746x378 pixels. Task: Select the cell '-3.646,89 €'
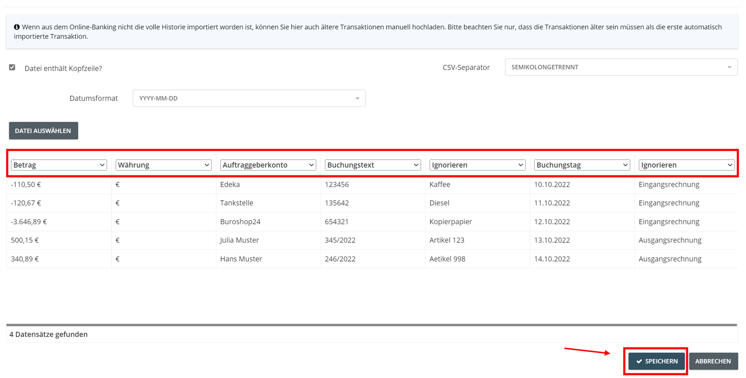click(59, 222)
